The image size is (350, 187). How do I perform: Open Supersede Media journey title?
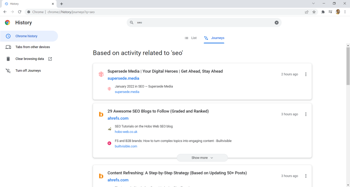click(165, 71)
